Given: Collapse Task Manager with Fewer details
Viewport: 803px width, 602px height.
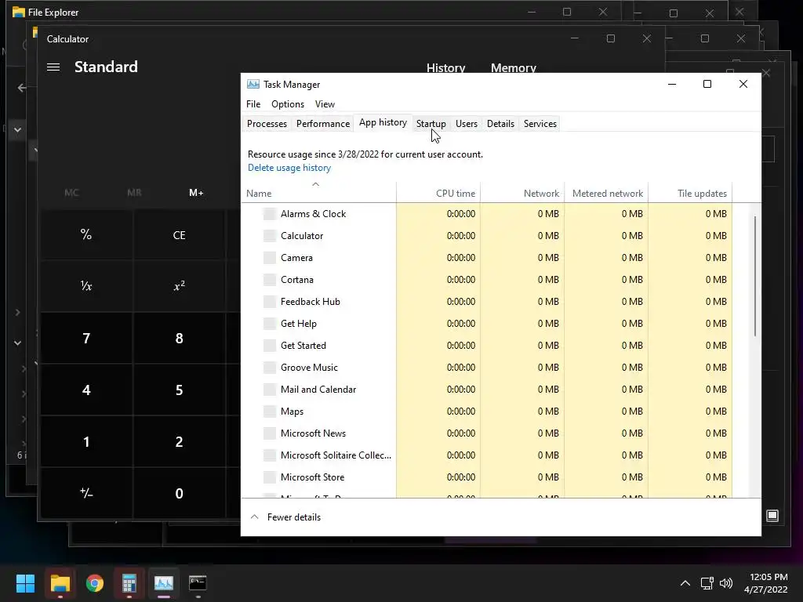Looking at the screenshot, I should (x=285, y=517).
